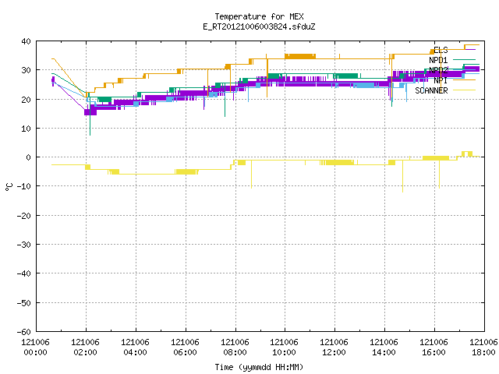Image resolution: width=499 pixels, height=374 pixels.
Task: Click the y-axis label -60
Action: (24, 332)
